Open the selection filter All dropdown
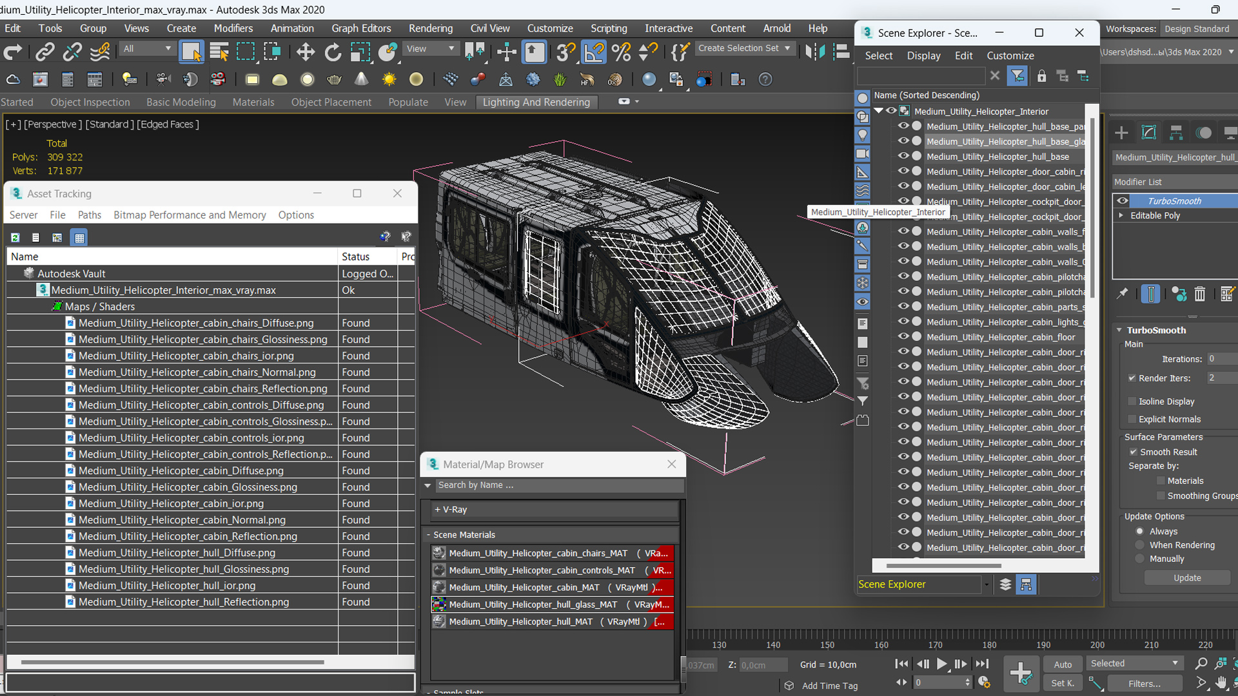 (147, 48)
